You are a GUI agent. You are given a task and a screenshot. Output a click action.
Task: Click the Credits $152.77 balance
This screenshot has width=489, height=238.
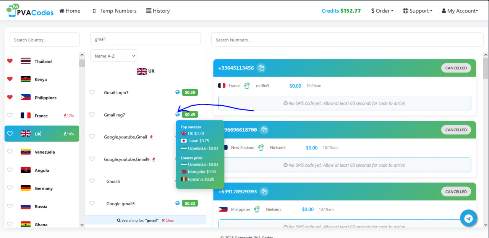[341, 11]
